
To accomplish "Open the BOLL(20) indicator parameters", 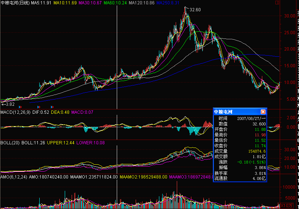I will [10, 142].
